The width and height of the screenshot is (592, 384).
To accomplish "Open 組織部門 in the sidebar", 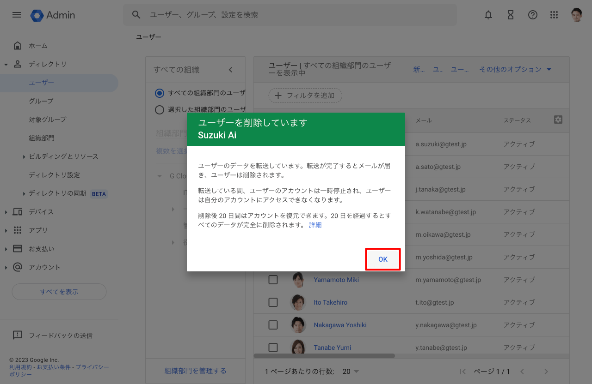I will tap(42, 138).
